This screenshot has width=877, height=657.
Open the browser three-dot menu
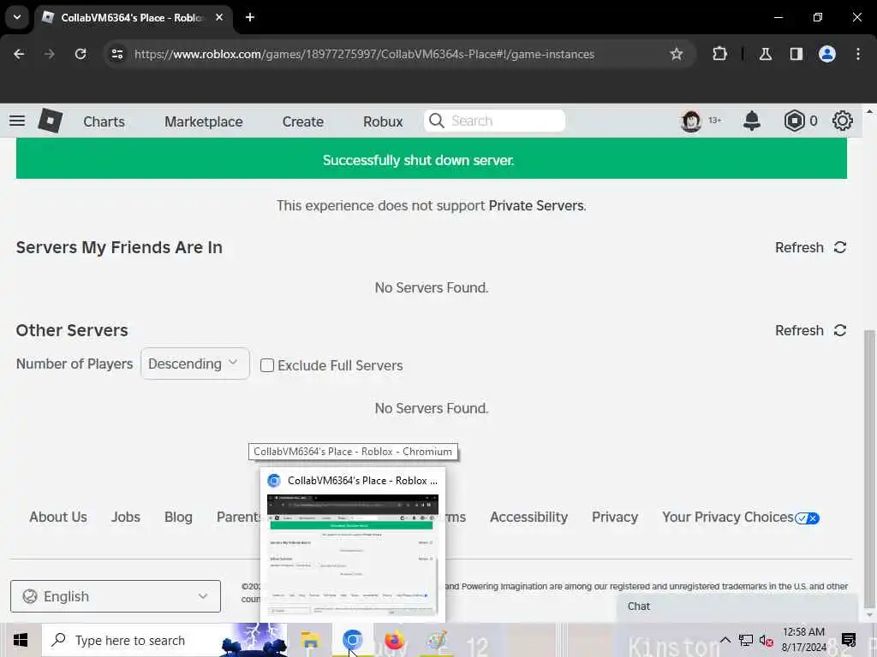tap(858, 54)
